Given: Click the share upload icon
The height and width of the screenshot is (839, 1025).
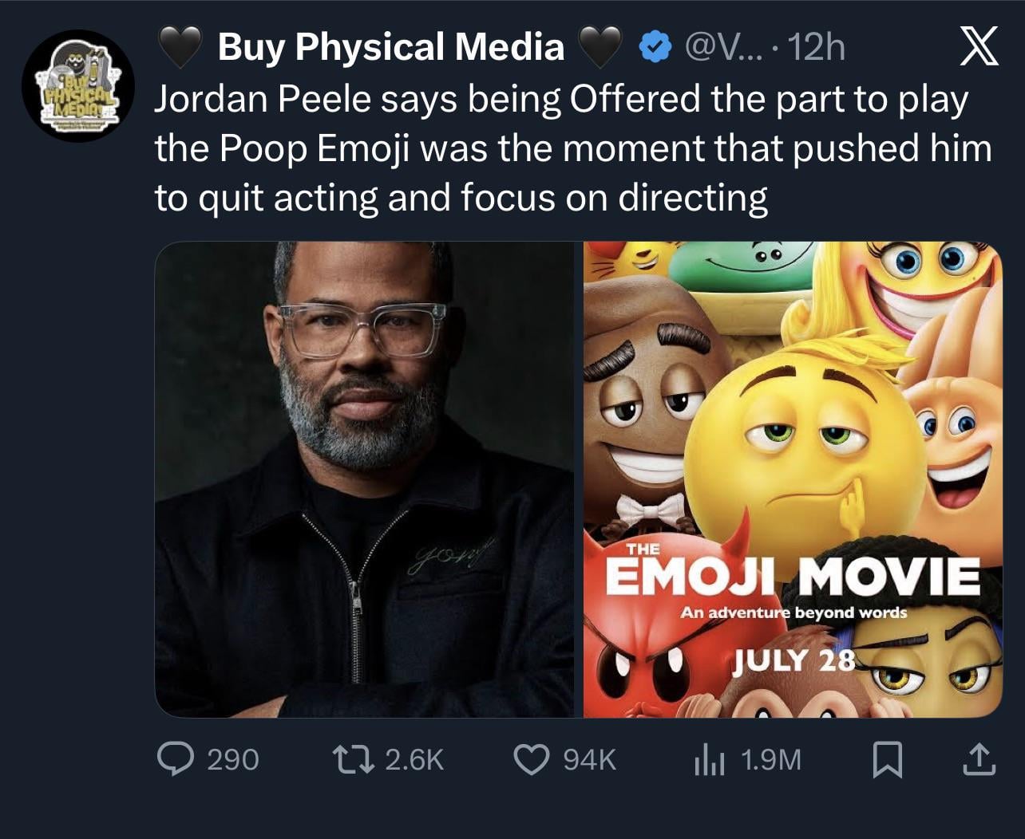Looking at the screenshot, I should point(979,758).
